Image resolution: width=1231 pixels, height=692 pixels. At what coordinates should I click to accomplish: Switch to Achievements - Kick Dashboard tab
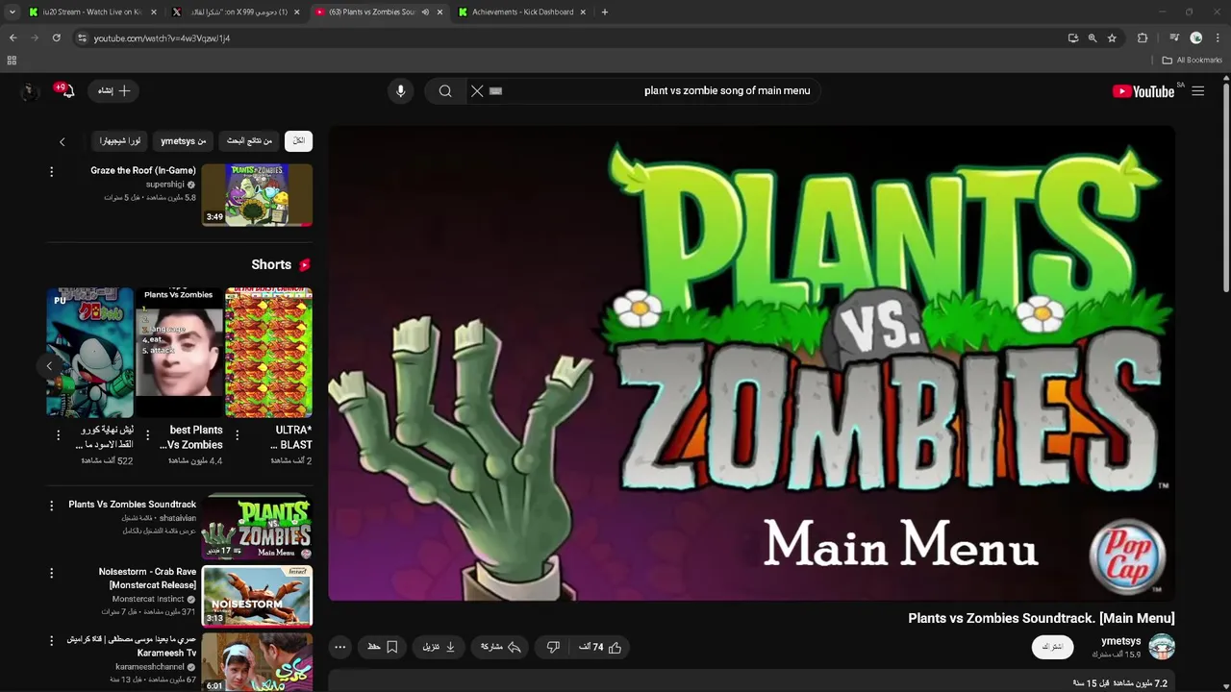tap(522, 12)
